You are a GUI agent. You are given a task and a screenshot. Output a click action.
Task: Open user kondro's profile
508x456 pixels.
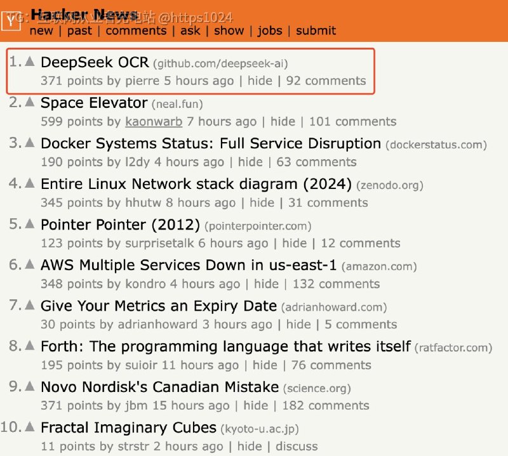(145, 284)
